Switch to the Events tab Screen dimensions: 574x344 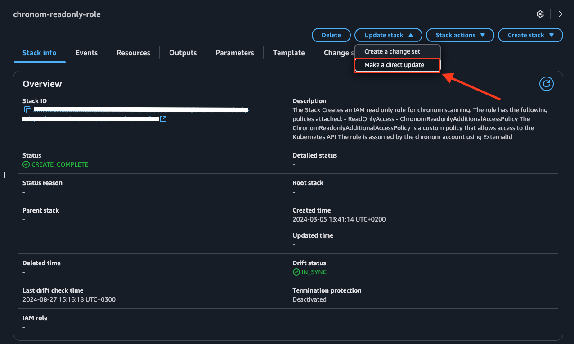tap(86, 53)
